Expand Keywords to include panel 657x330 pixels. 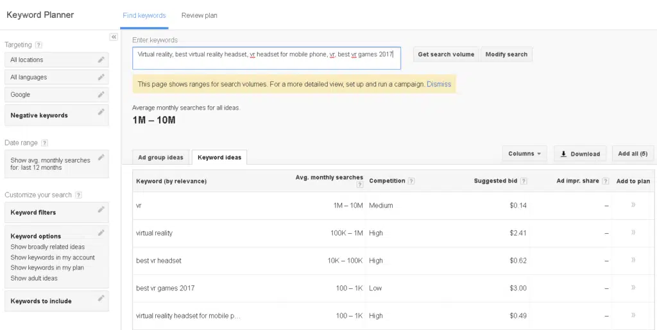(x=56, y=301)
